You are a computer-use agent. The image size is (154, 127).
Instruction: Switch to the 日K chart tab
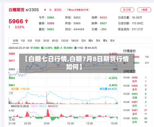point(83,41)
